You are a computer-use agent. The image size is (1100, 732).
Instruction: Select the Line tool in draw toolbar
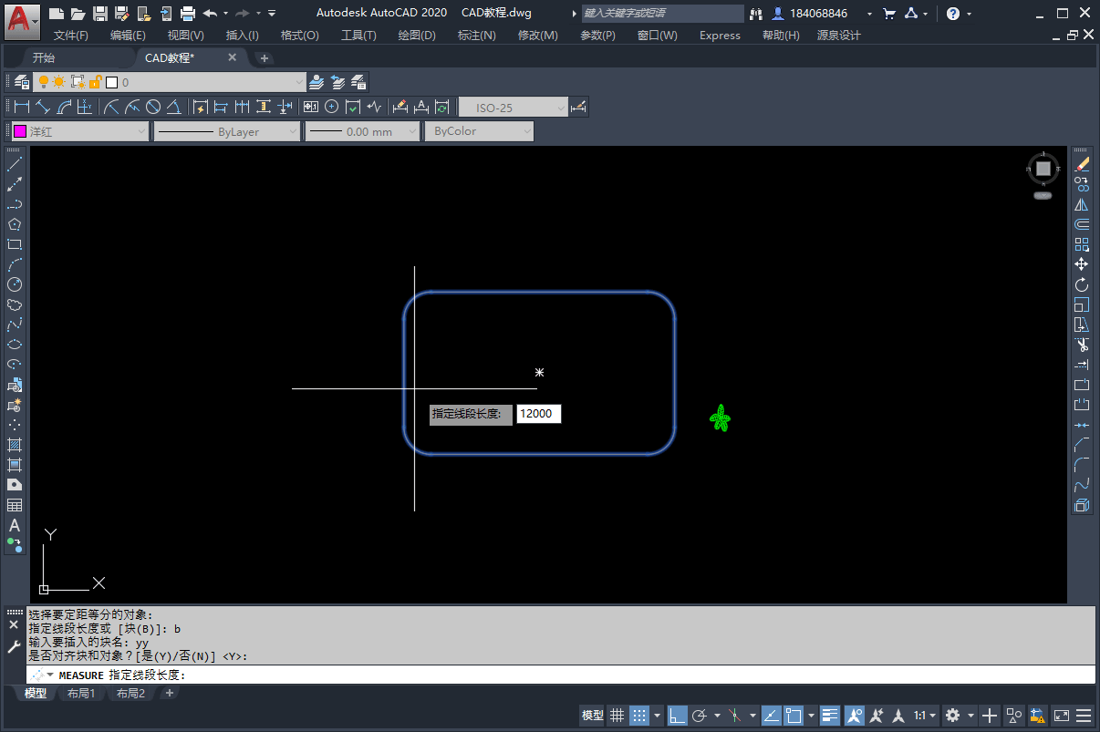15,164
